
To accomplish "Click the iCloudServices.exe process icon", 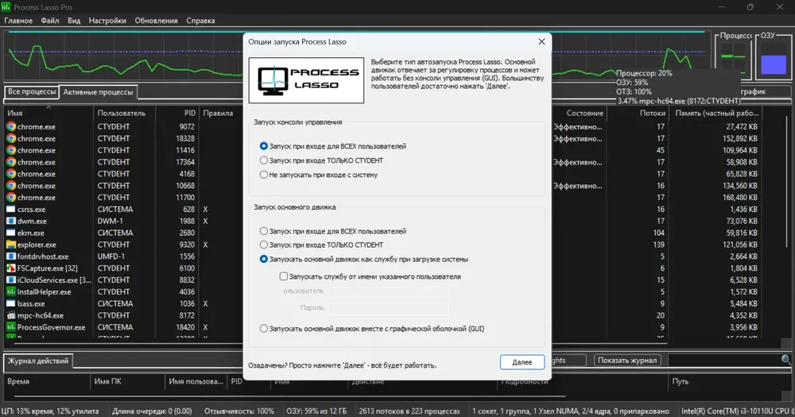I will coord(11,280).
